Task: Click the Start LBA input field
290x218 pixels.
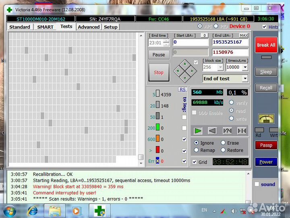Action: (x=191, y=42)
